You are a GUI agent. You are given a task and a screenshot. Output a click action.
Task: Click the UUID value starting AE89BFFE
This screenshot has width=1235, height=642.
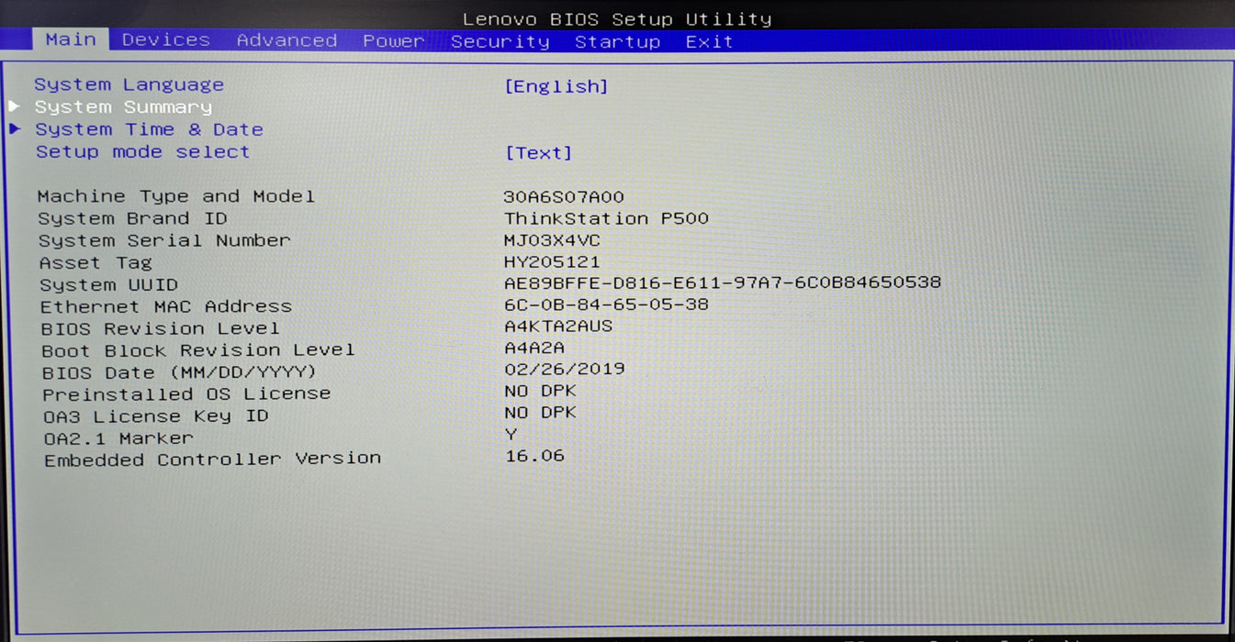coord(724,282)
